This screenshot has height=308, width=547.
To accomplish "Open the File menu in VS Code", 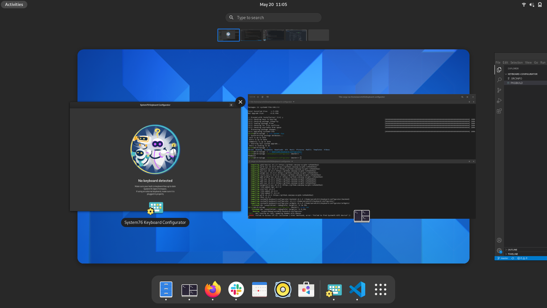I will pos(498,62).
